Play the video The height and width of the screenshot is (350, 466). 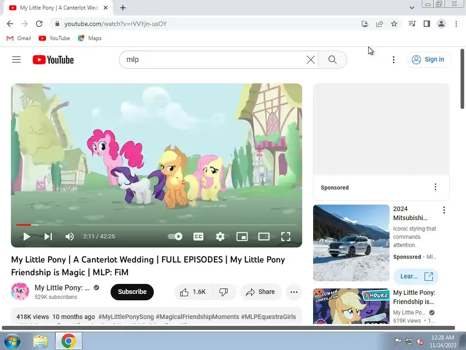coord(27,237)
